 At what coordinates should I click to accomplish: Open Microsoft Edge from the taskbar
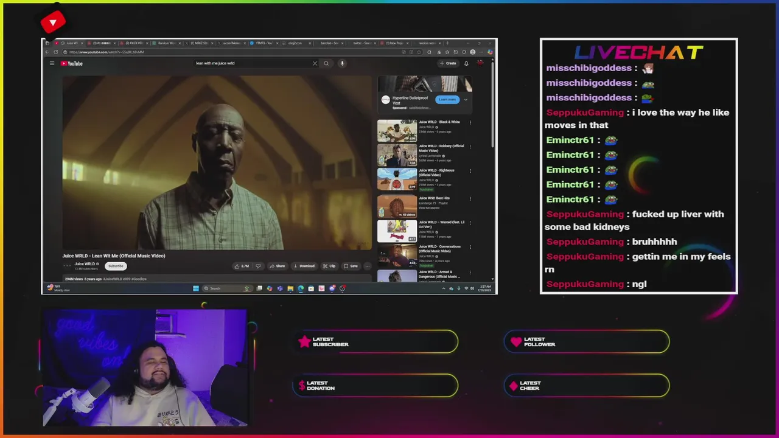301,288
